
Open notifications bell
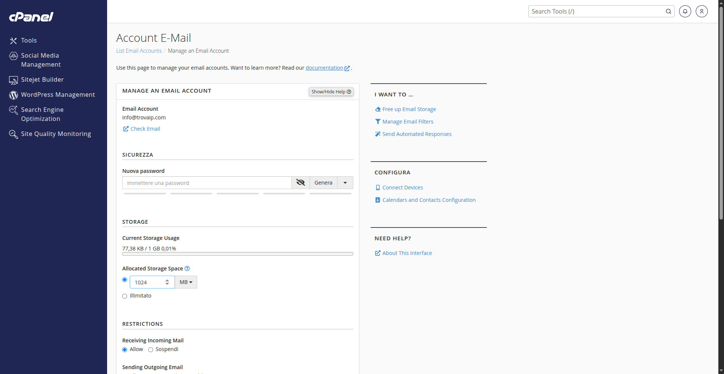coord(685,11)
